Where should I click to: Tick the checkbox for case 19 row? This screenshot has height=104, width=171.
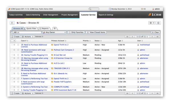click(12, 45)
